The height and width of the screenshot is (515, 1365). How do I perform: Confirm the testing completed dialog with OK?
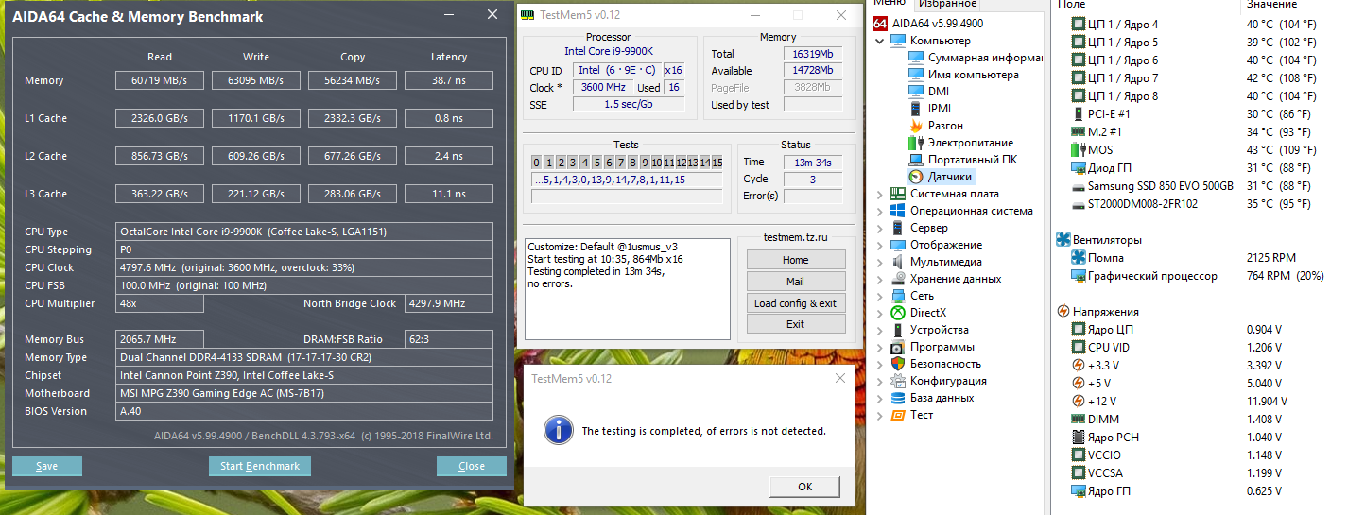coord(804,487)
